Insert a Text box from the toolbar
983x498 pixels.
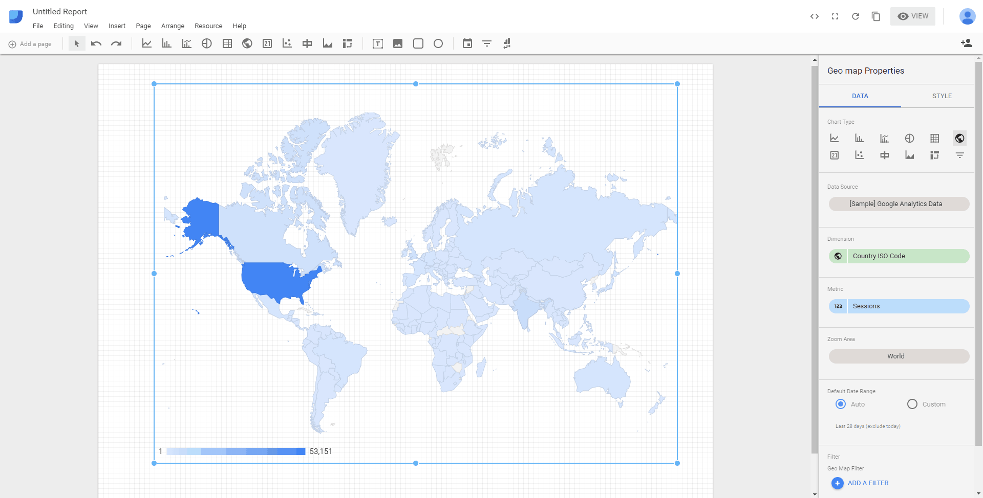377,43
